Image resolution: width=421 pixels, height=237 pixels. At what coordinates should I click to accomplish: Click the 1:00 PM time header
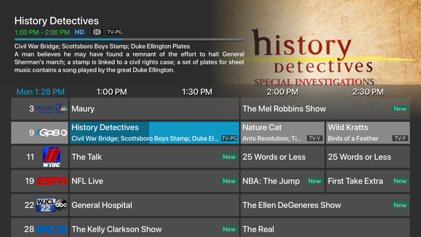pos(112,92)
